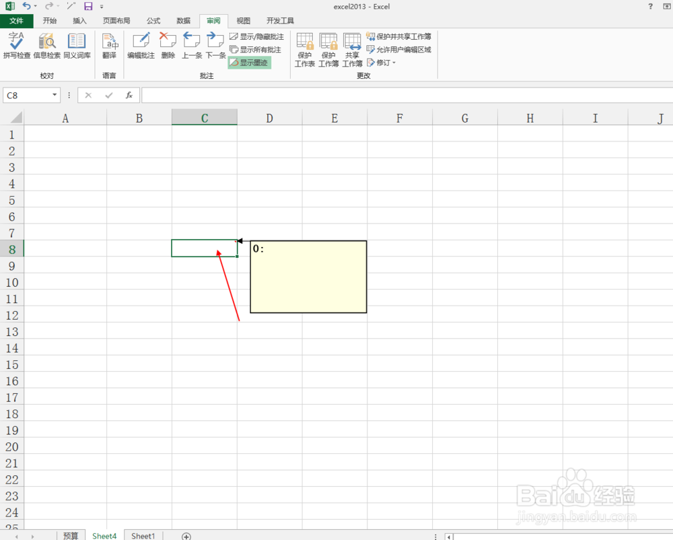Select the 拼写检查 spell check tool

tap(16, 47)
